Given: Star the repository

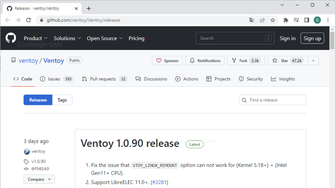Looking at the screenshot, I should click(x=288, y=60).
